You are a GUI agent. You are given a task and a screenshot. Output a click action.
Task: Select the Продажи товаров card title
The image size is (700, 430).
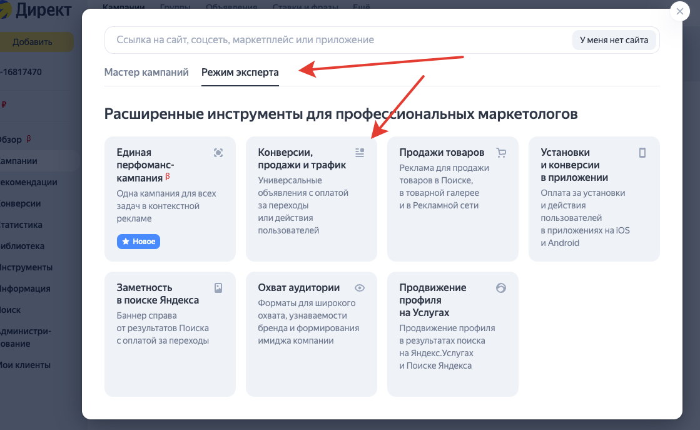pos(442,153)
